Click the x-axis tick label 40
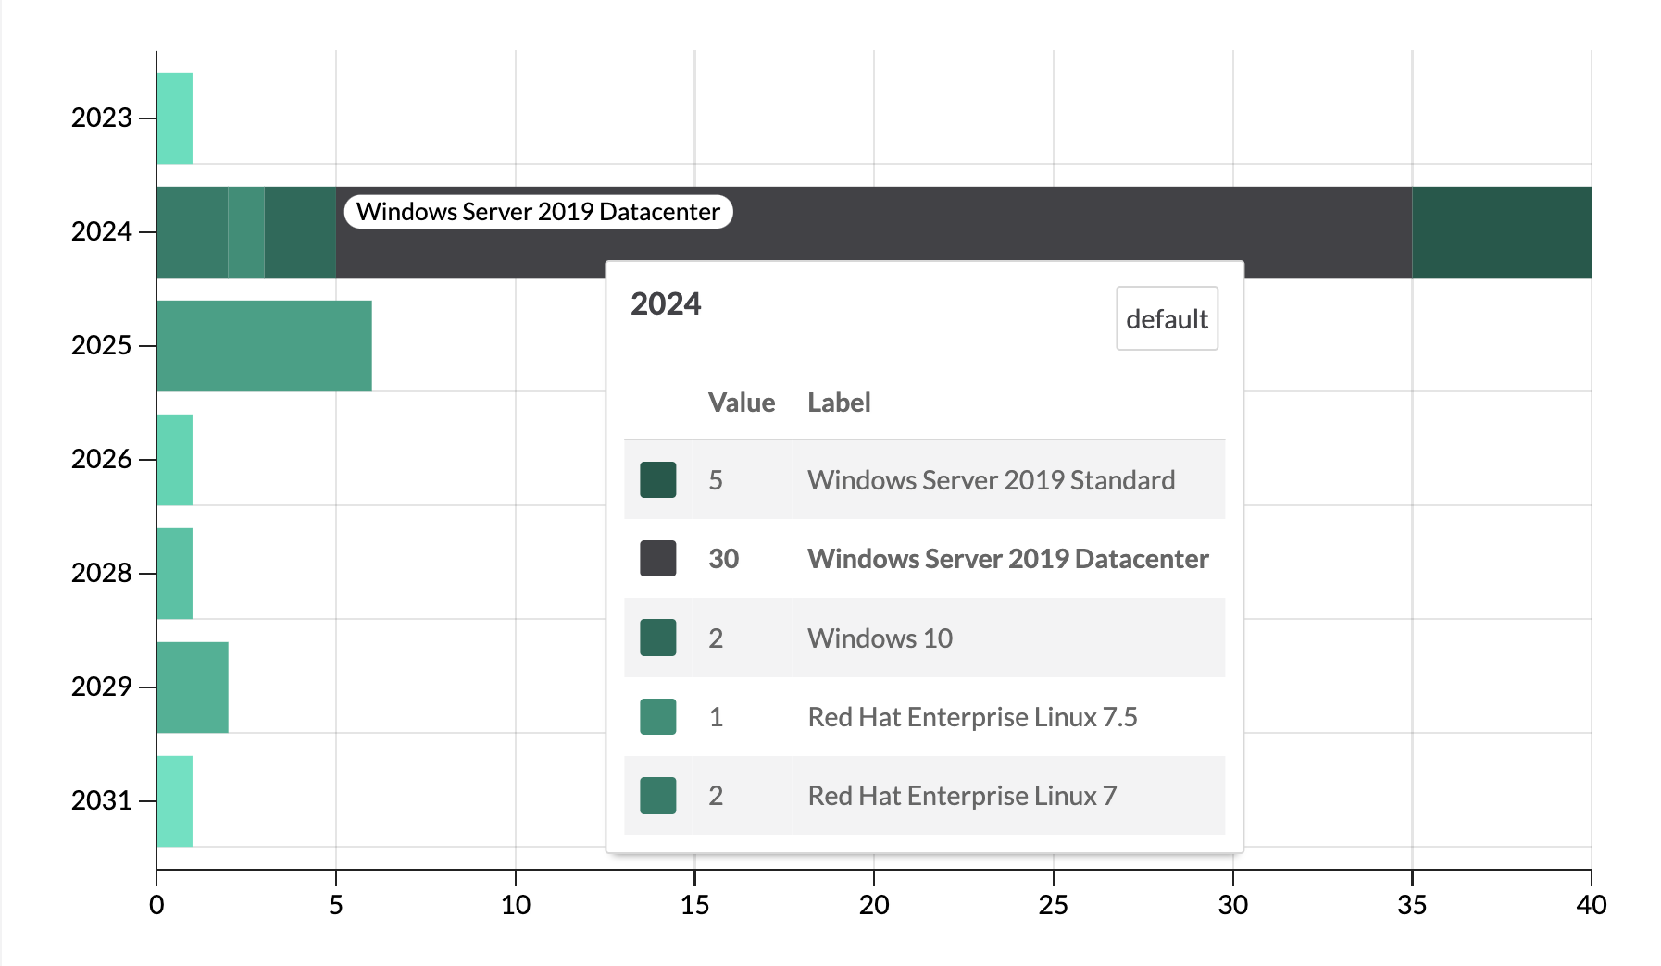The width and height of the screenshot is (1661, 966). tap(1592, 905)
